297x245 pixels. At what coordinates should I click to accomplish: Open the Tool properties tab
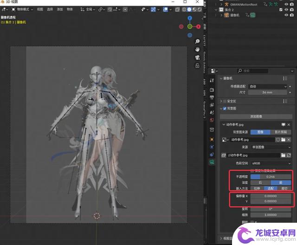point(212,80)
